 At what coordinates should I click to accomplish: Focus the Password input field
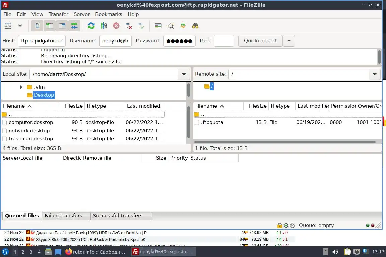point(179,41)
